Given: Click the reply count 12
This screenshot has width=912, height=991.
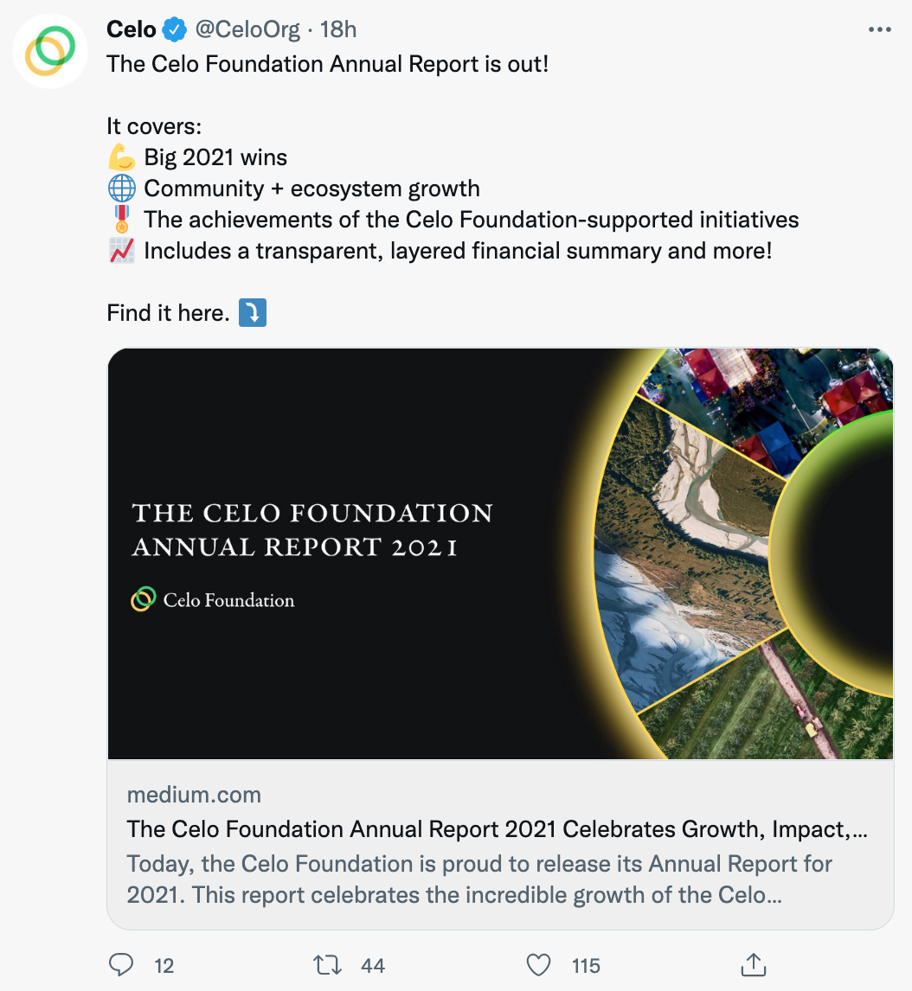Looking at the screenshot, I should [164, 965].
